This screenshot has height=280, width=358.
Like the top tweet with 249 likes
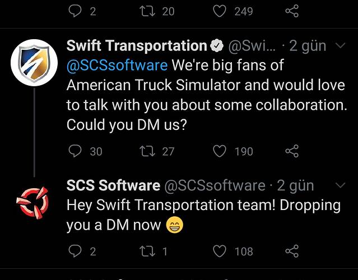(220, 11)
